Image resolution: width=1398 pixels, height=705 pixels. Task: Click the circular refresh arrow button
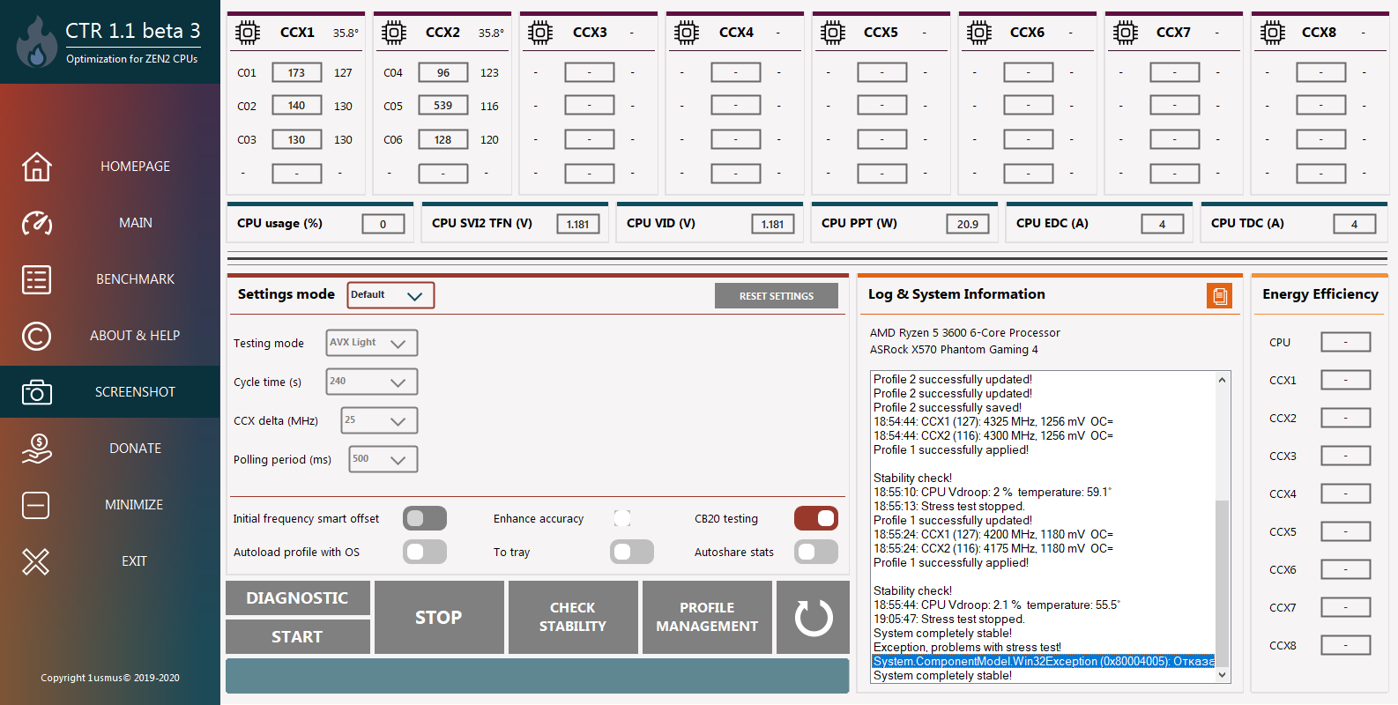click(814, 618)
